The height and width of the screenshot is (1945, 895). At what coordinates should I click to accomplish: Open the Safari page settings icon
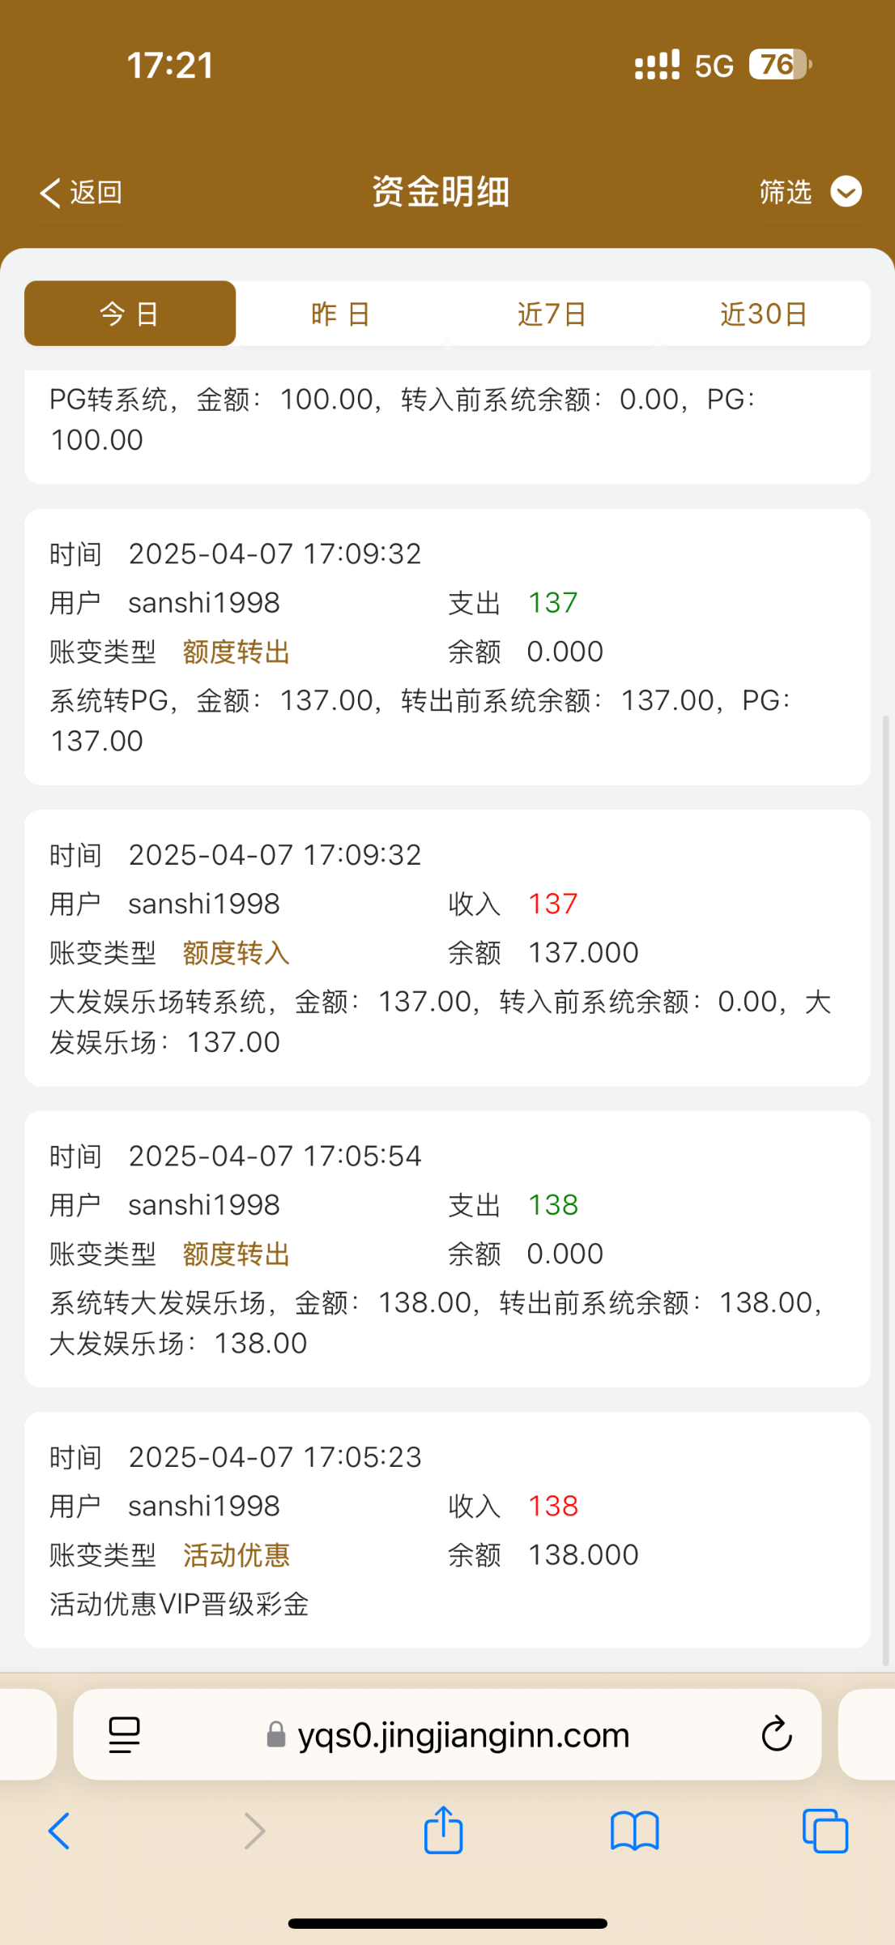coord(124,1734)
